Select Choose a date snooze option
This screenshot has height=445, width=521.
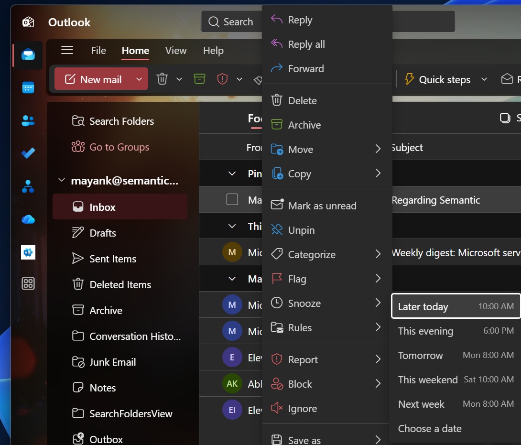tap(456, 428)
